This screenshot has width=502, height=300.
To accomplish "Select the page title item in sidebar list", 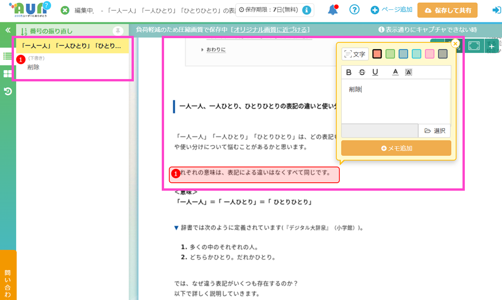I will pos(72,46).
